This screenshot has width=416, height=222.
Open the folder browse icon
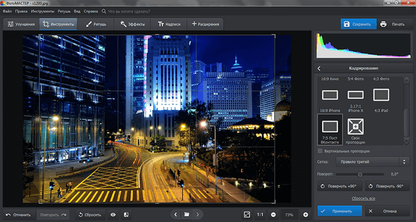[187, 214]
